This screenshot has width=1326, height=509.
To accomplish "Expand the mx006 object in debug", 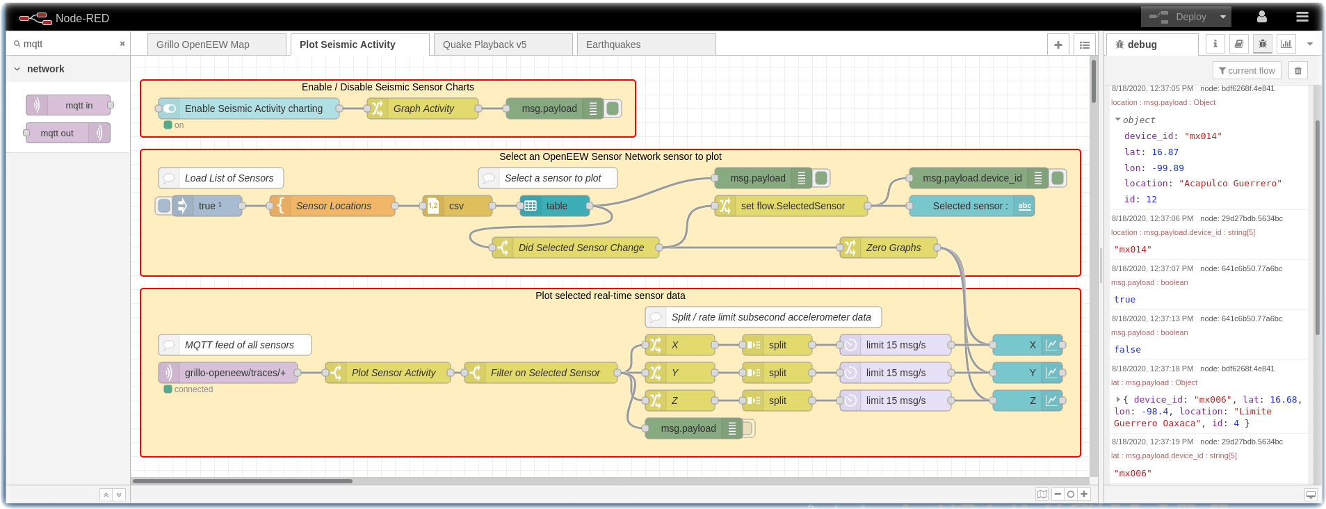I will (x=1118, y=400).
